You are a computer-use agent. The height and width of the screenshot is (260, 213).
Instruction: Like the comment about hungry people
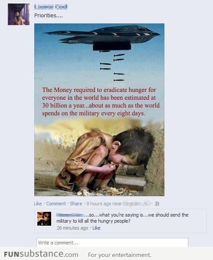point(96,228)
